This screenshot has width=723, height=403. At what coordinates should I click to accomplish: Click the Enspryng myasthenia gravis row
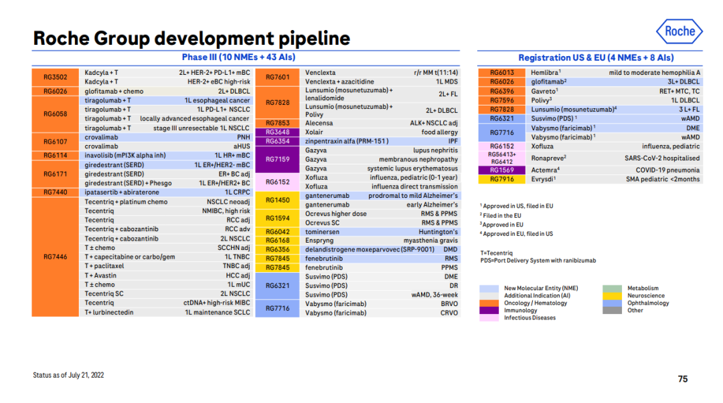381,241
